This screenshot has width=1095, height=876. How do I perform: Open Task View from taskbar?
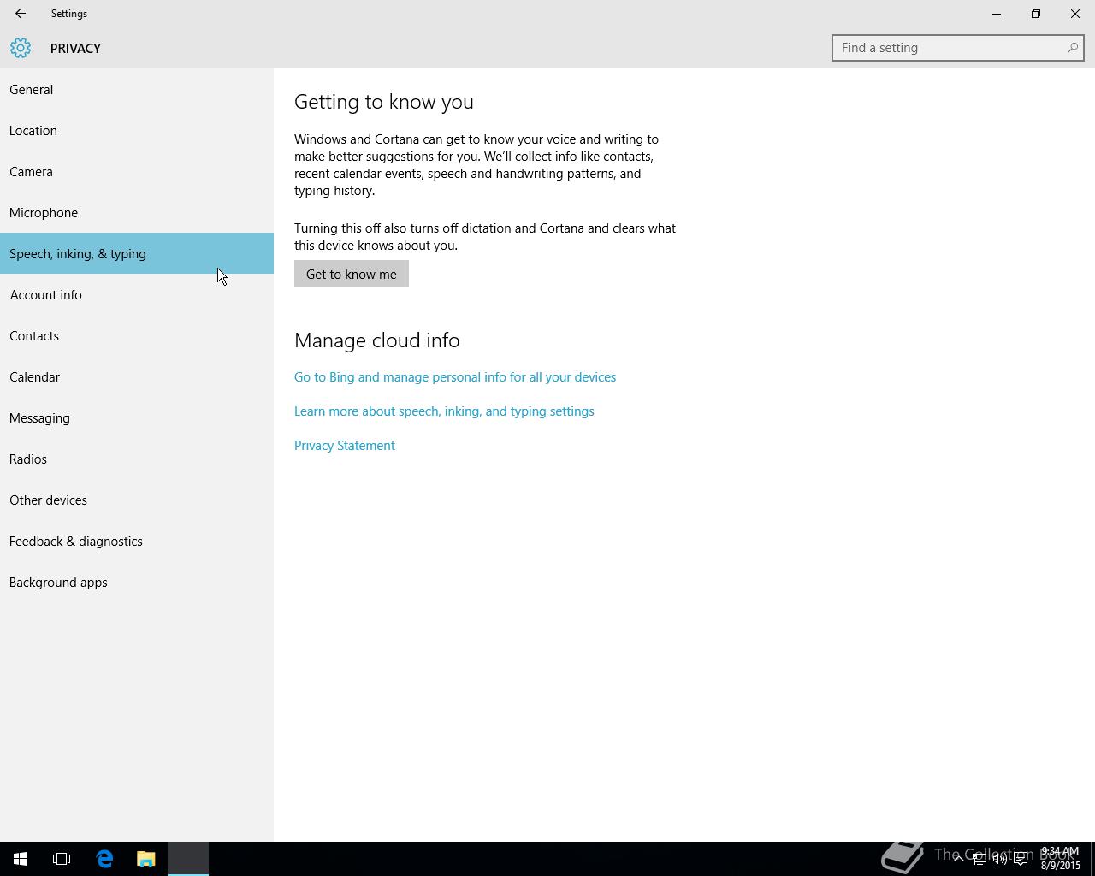pyautogui.click(x=62, y=859)
